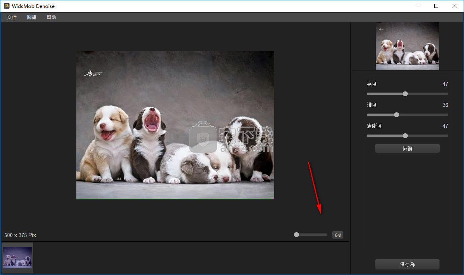Click the 濃度 label
Image resolution: width=464 pixels, height=275 pixels.
[372, 105]
